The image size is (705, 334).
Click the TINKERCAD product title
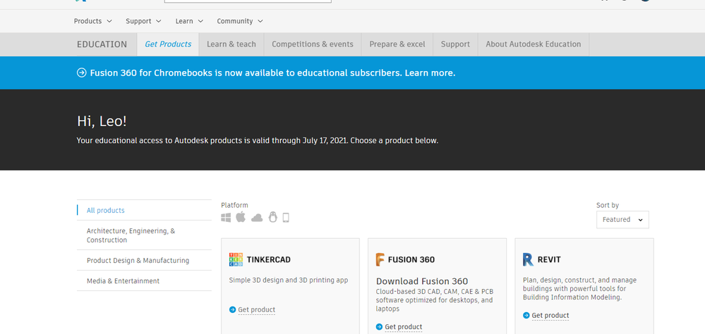tap(268, 259)
